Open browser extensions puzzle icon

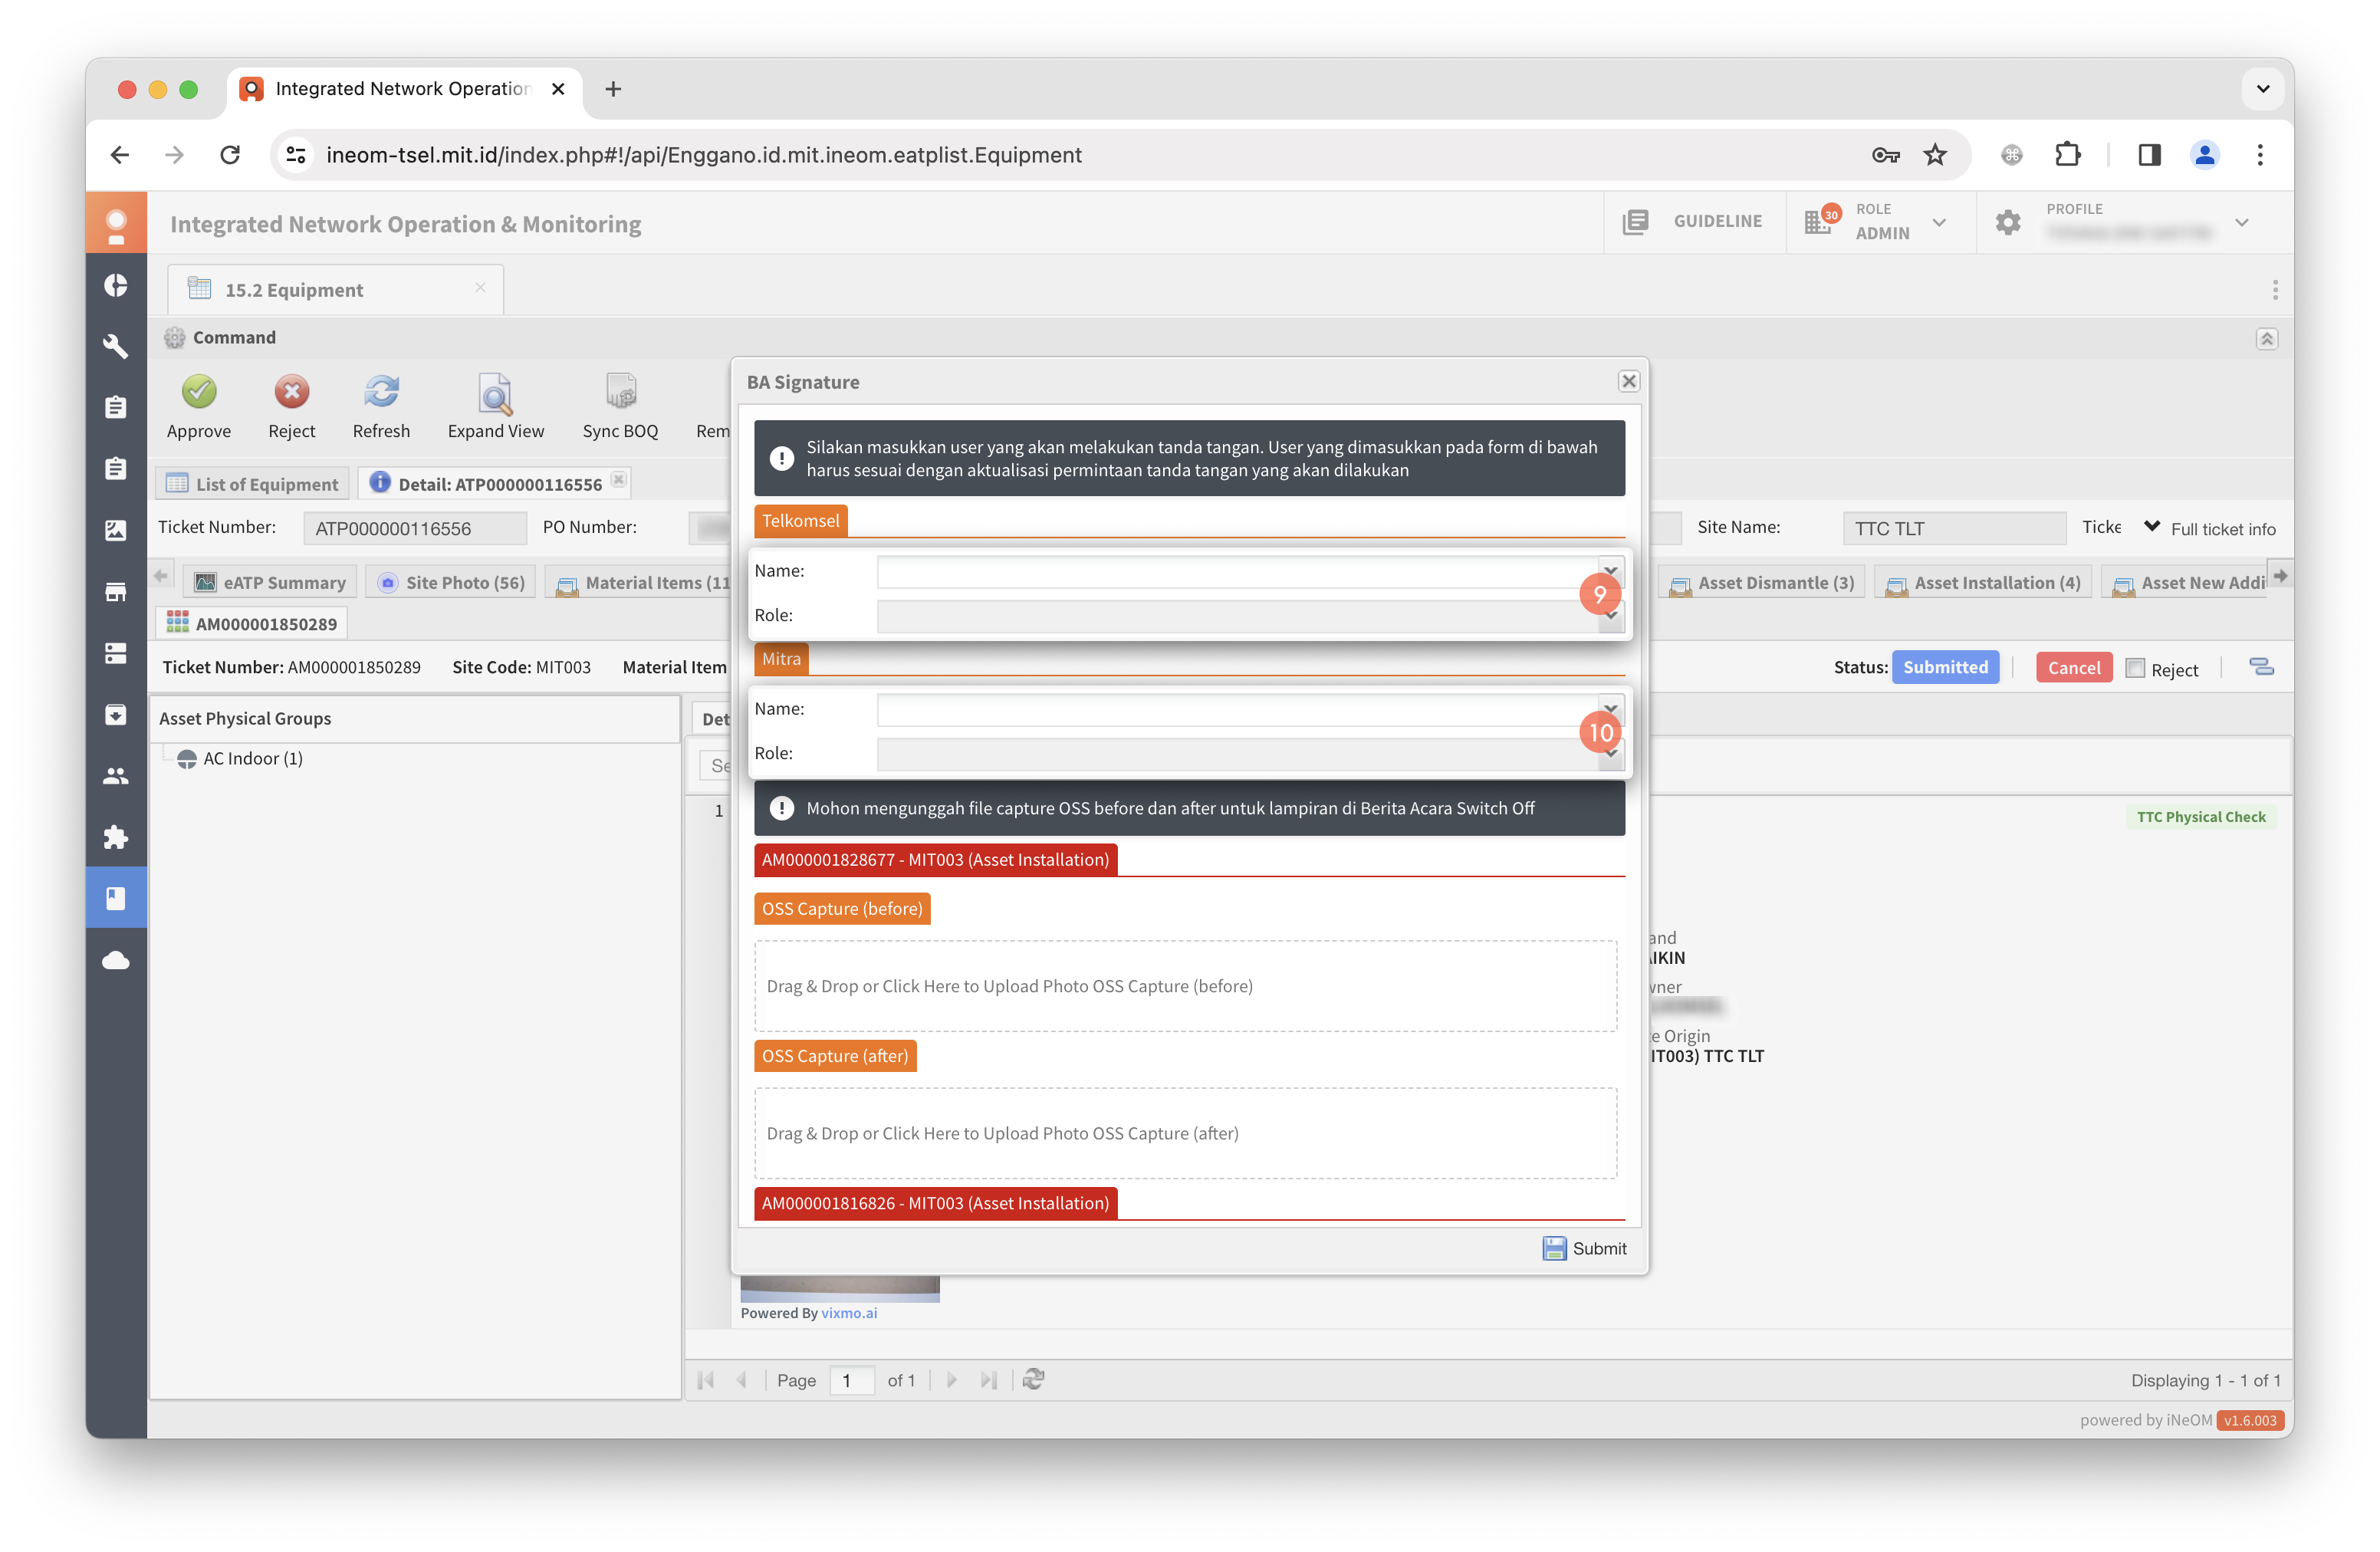pos(2067,154)
